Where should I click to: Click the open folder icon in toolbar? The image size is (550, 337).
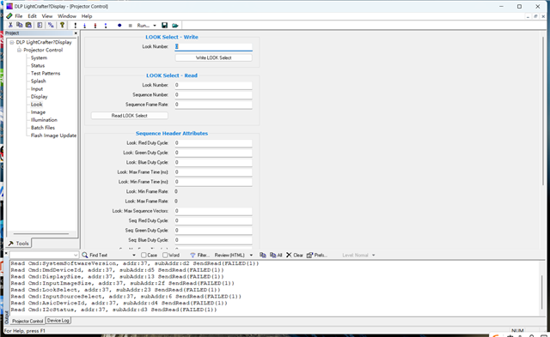pos(175,25)
